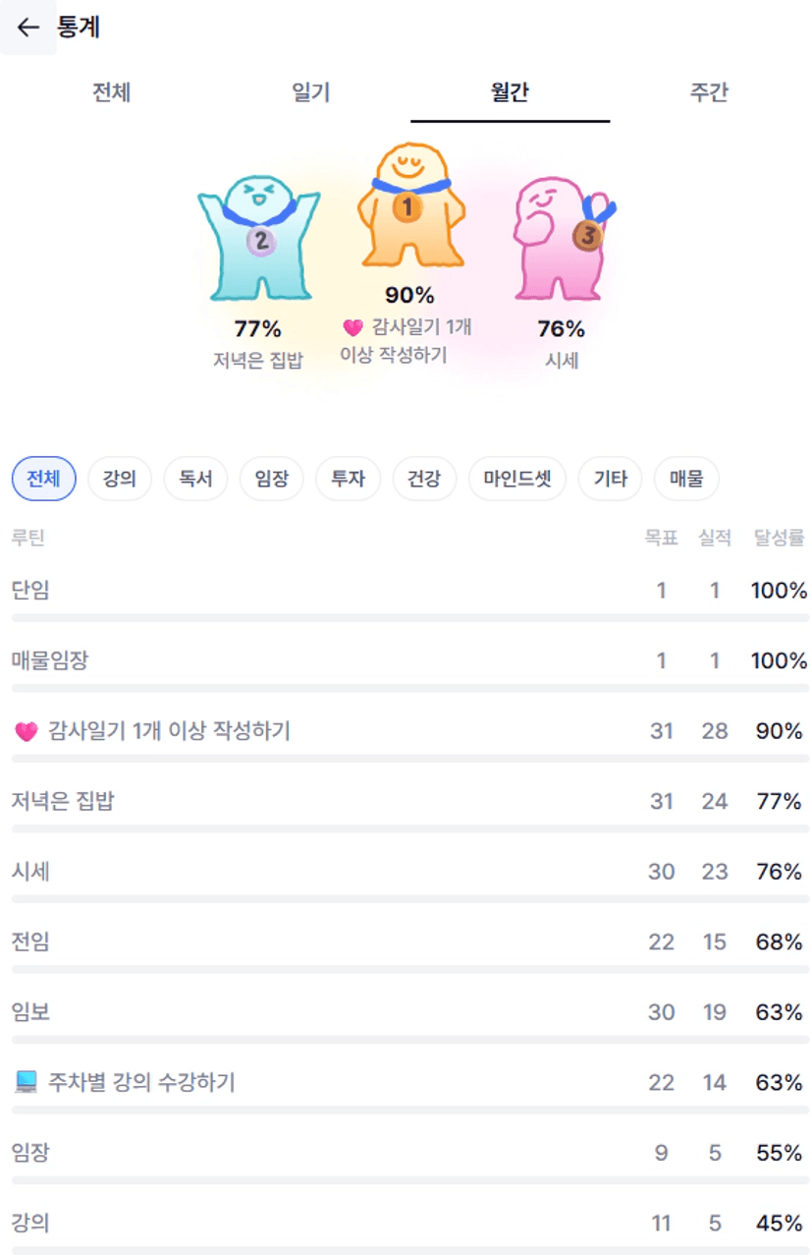Click the laptop icon beside 주차별 강의

click(x=27, y=1082)
